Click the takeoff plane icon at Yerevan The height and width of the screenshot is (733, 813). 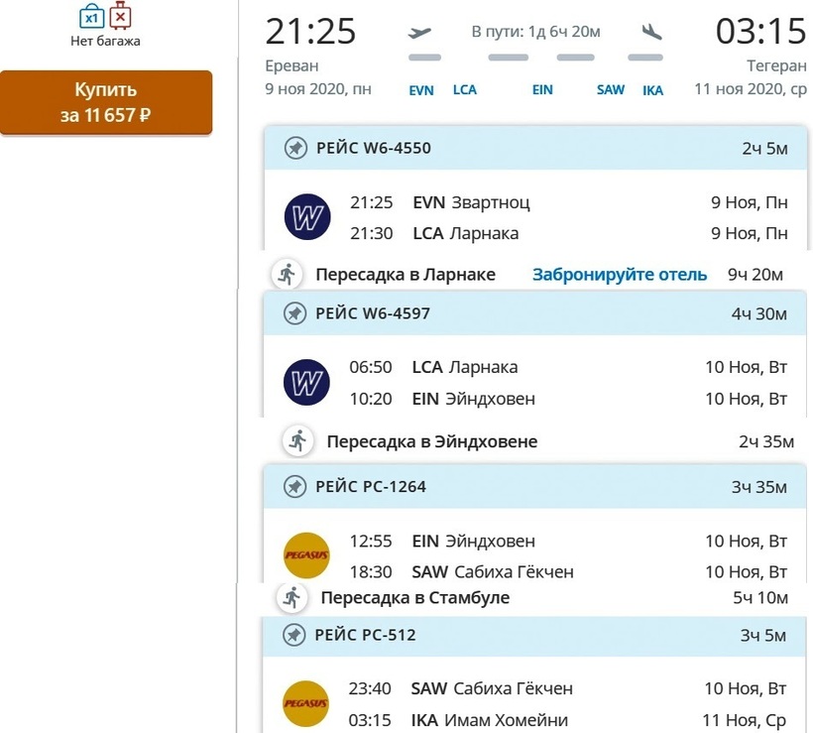coord(420,32)
